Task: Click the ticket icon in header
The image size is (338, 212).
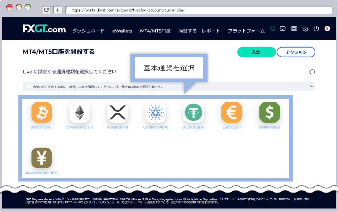Action: point(294,29)
